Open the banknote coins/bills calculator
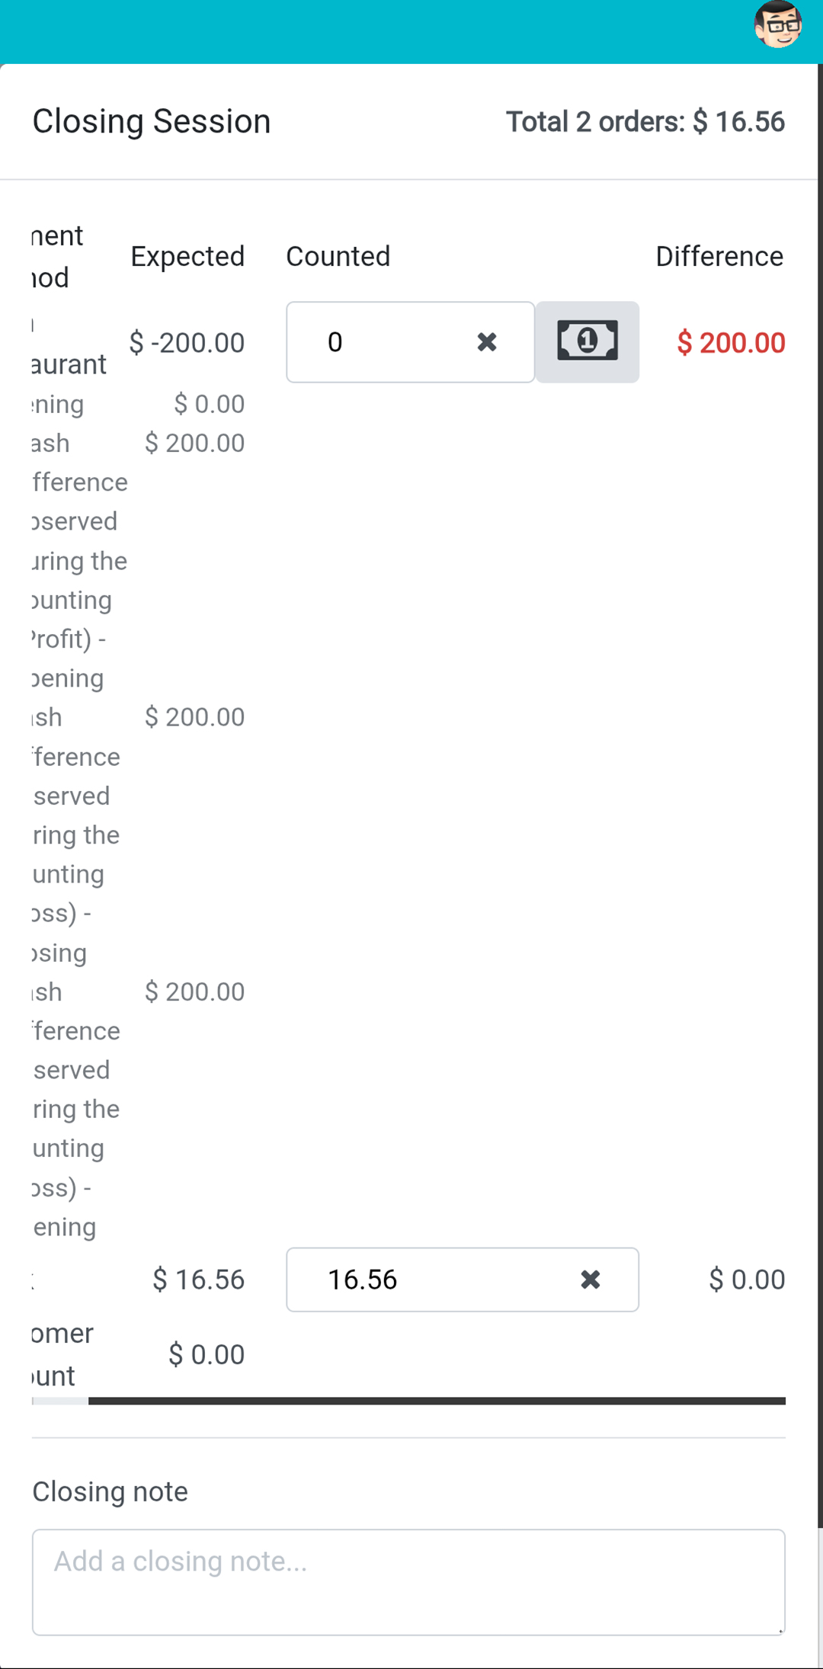 587,341
